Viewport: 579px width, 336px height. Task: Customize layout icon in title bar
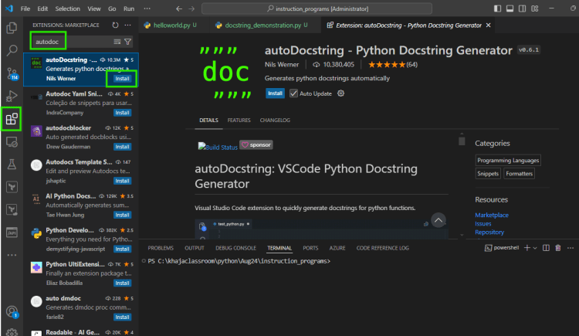point(535,8)
